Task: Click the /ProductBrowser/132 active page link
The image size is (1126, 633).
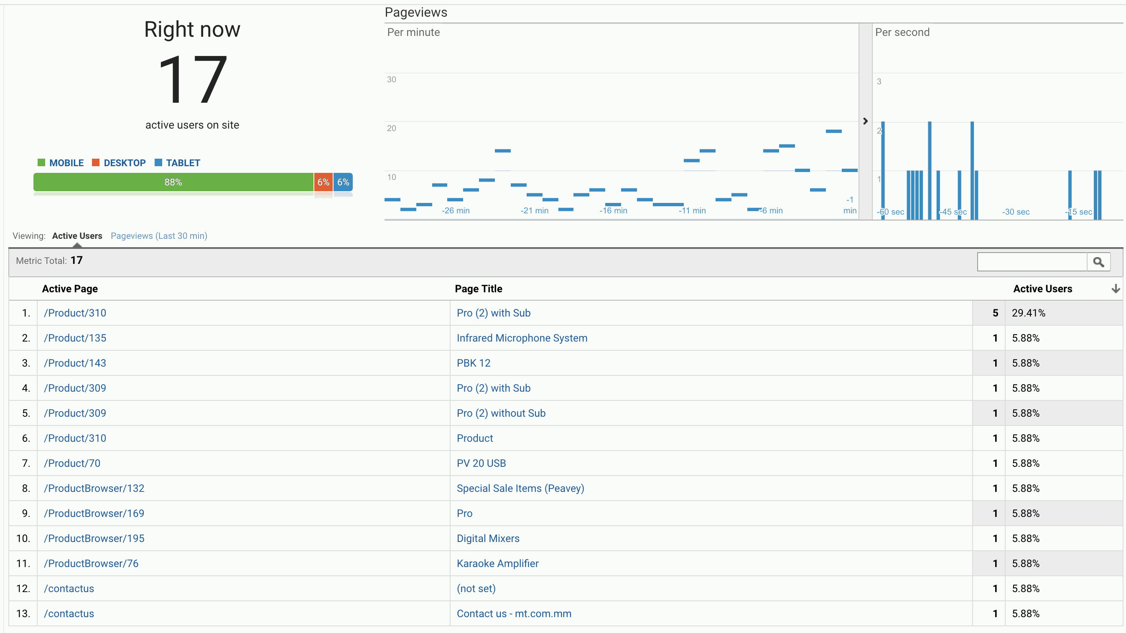Action: click(94, 488)
